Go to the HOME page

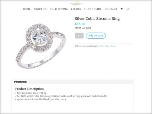point(27,9)
